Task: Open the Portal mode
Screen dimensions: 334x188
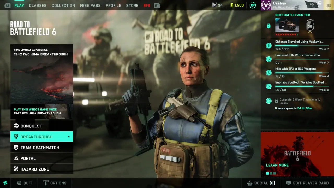Action: [x=42, y=158]
